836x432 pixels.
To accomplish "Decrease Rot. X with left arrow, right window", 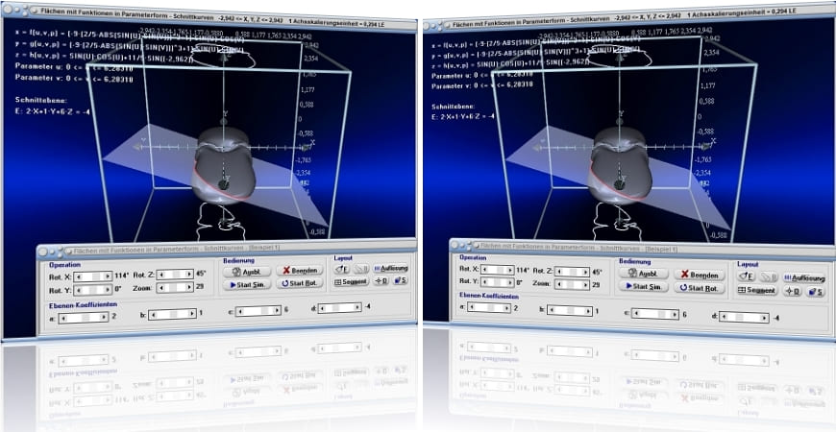I will click(485, 270).
